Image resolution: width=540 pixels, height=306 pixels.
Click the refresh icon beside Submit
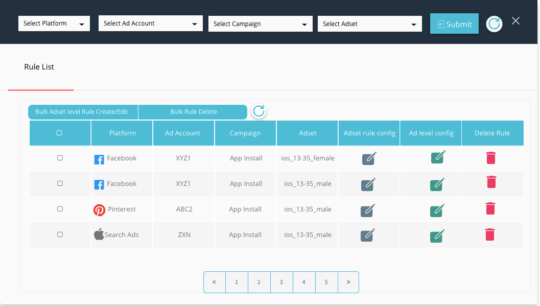point(494,23)
